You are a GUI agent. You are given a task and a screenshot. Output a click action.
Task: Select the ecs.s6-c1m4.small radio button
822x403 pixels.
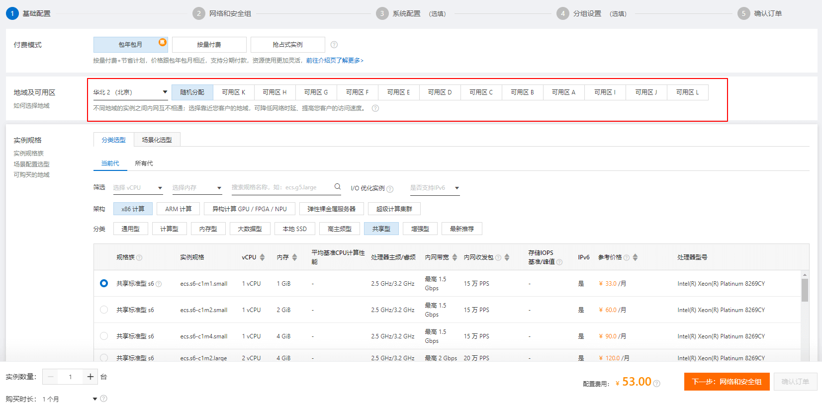[x=104, y=336]
